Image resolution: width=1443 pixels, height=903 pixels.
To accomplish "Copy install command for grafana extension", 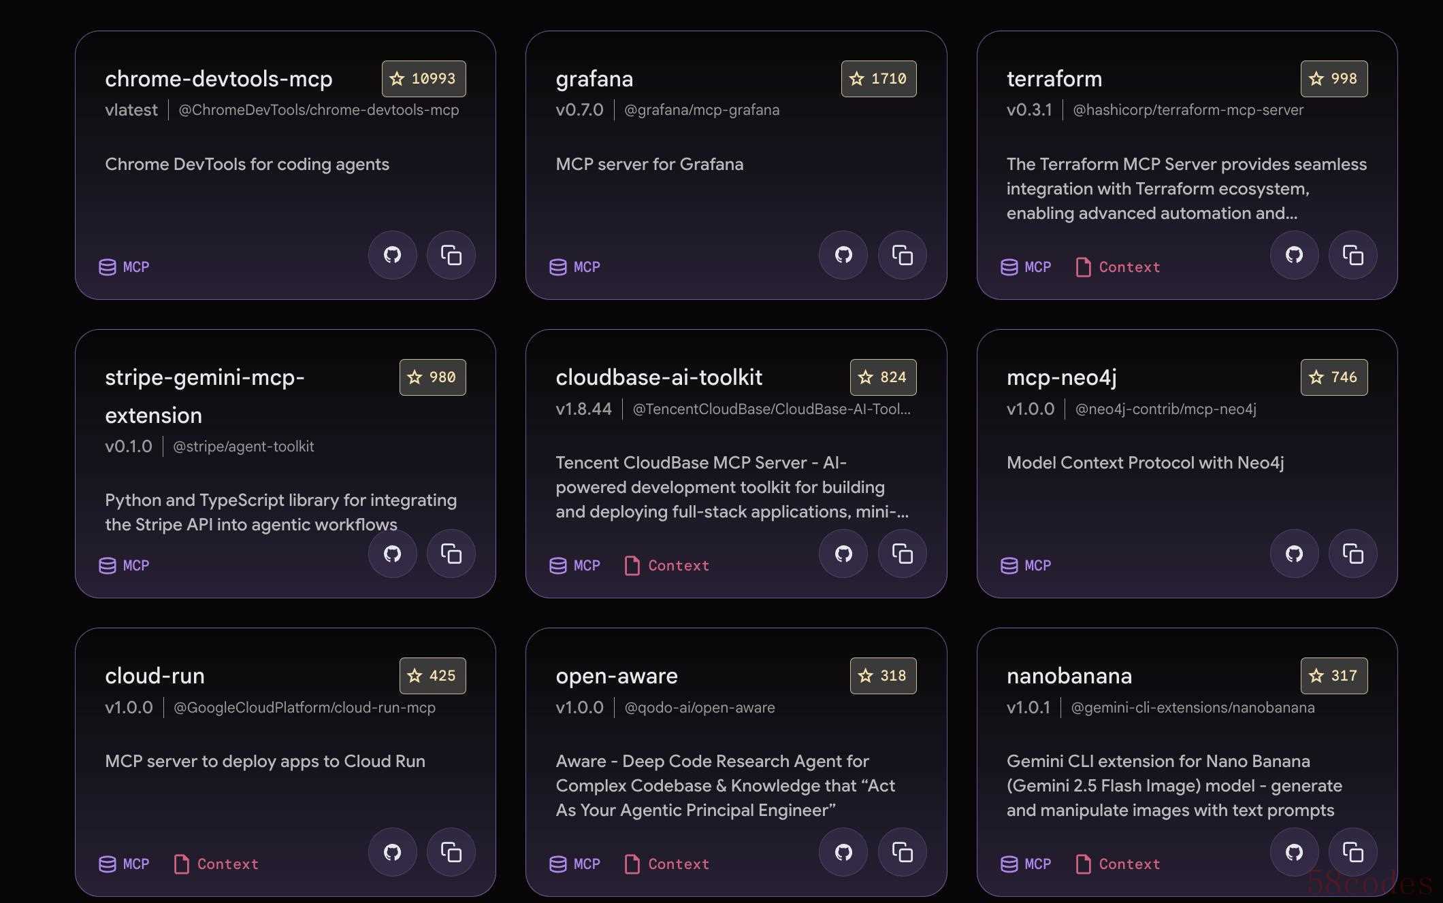I will coord(902,255).
